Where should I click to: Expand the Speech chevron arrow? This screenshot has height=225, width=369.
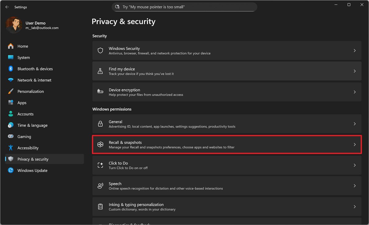[355, 186]
